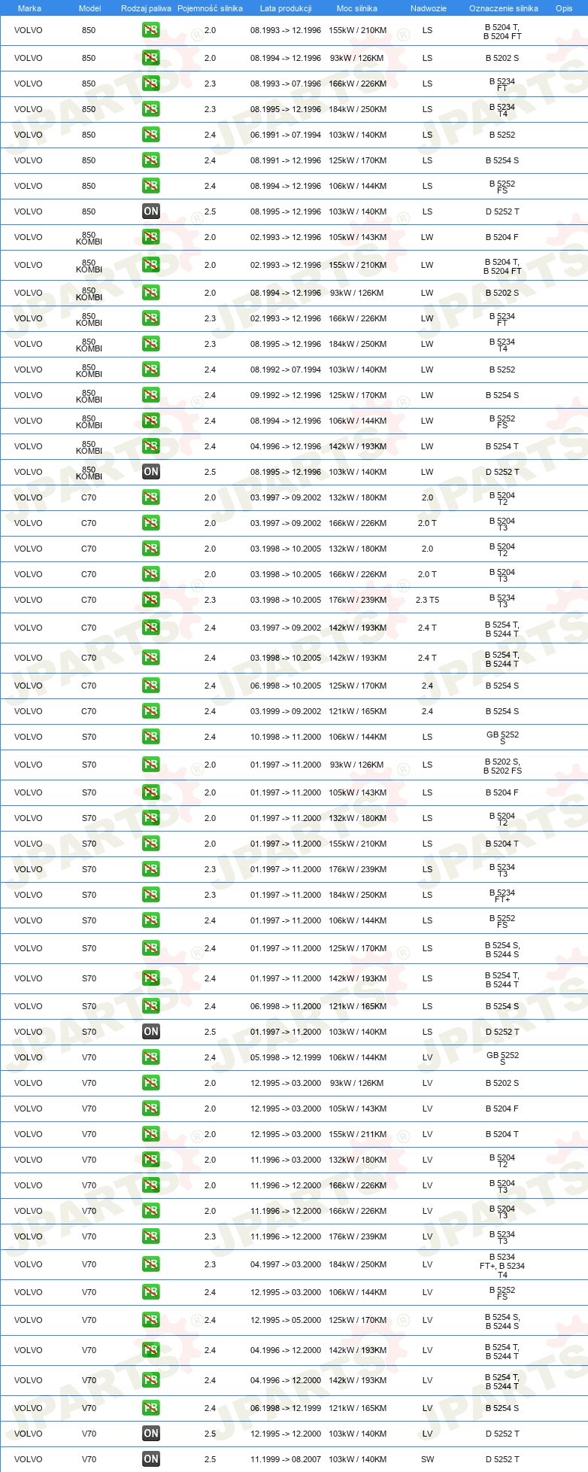The height and width of the screenshot is (1472, 588).
Task: Click petrol icon for S70 GB 5252 S row
Action: coord(150,737)
